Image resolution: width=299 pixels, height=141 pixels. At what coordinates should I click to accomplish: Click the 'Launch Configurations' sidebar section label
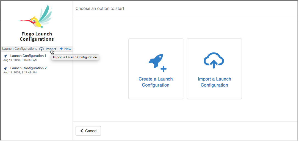[x=20, y=49]
